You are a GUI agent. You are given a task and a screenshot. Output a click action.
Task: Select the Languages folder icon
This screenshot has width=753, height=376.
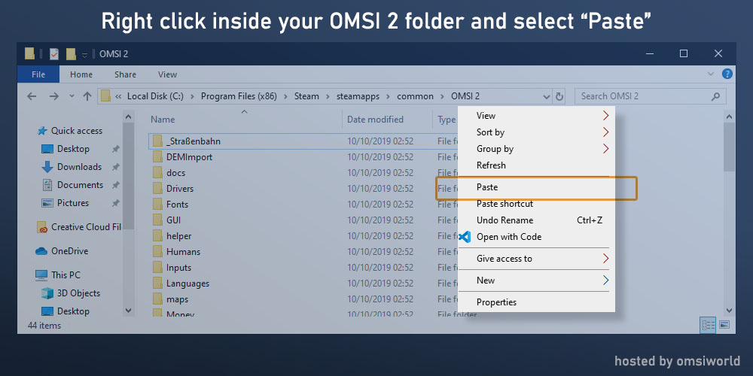click(157, 284)
